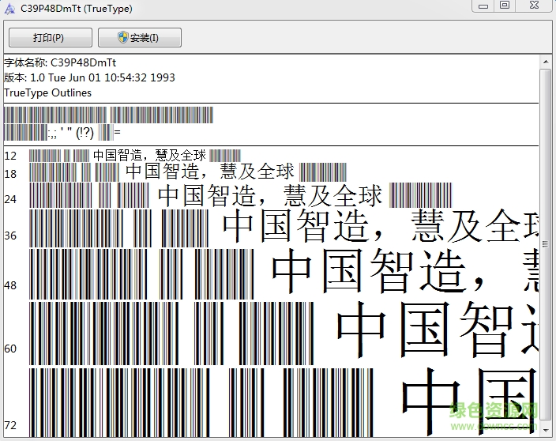Click the font viewer title bar icon
This screenshot has width=556, height=441.
tap(9, 9)
